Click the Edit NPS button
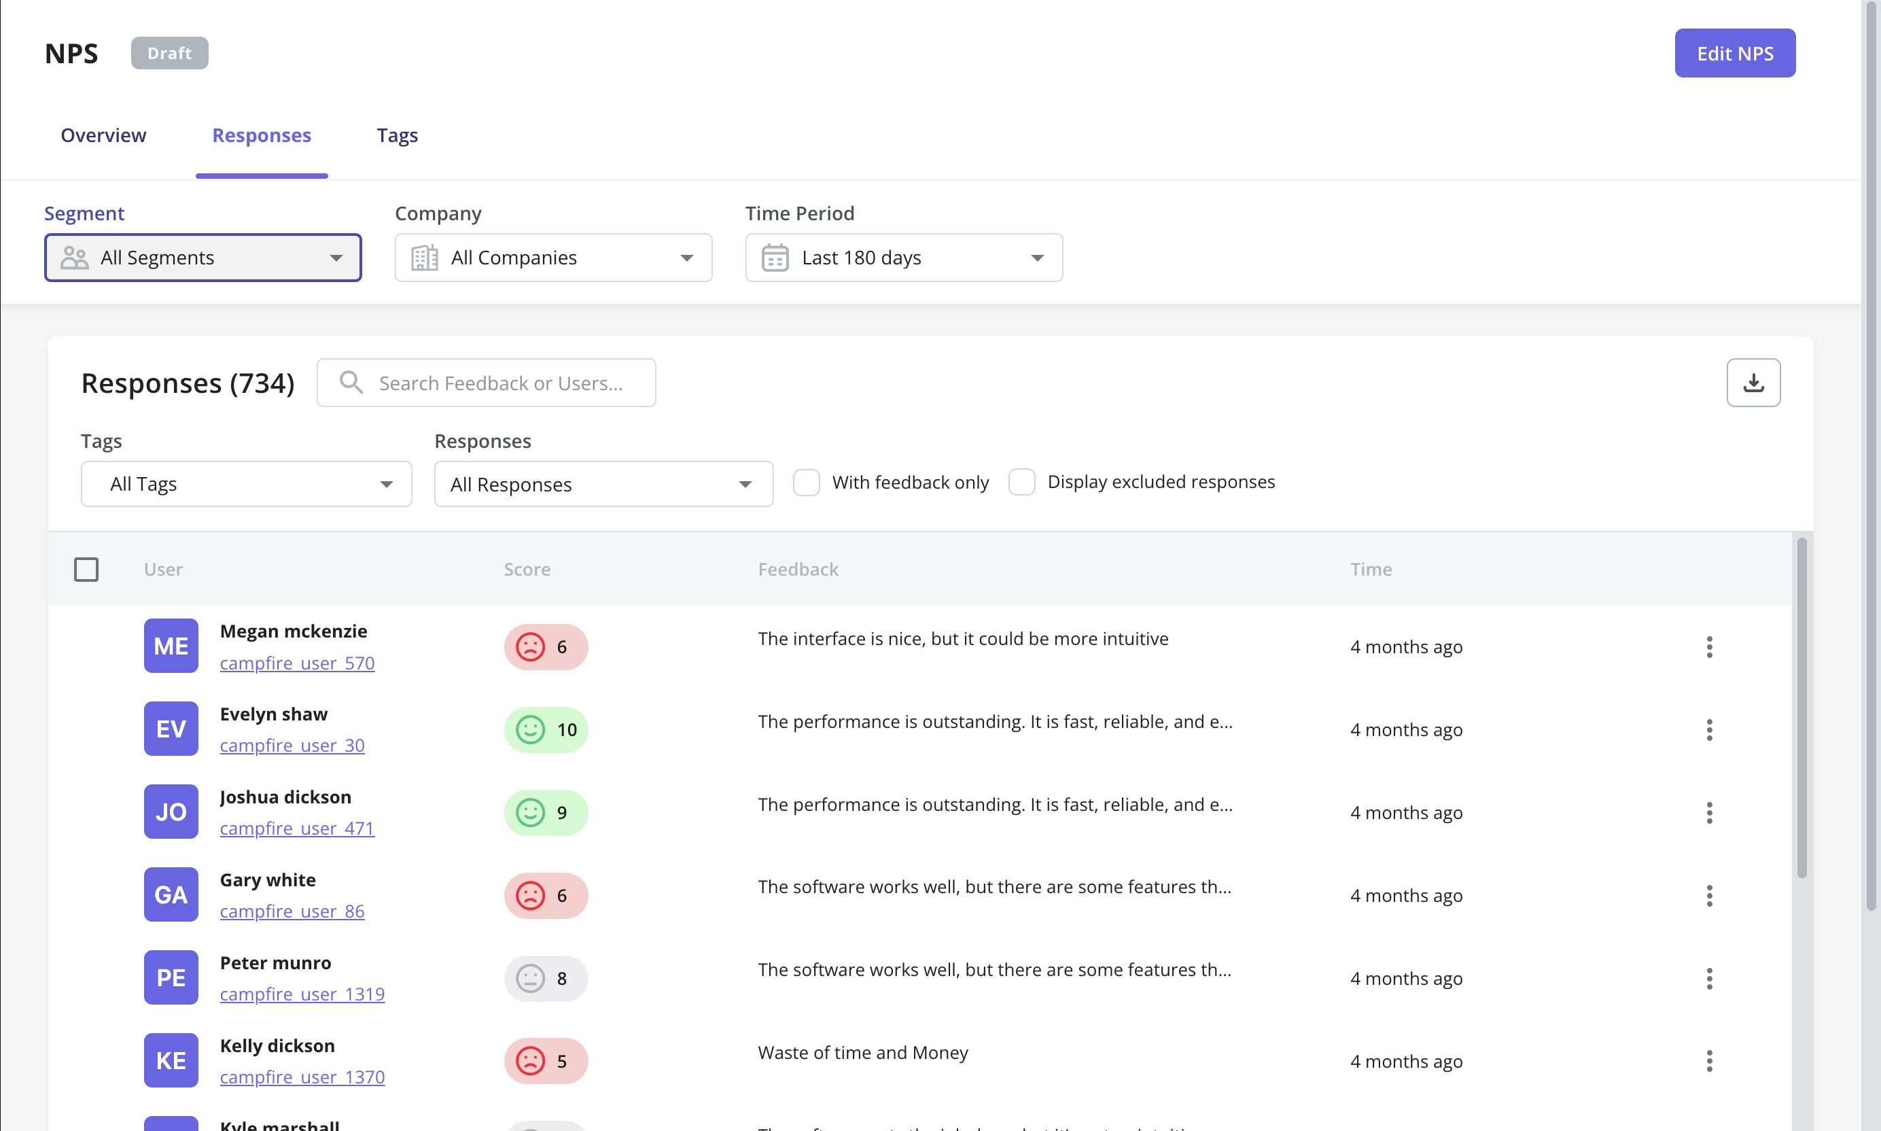1881x1131 pixels. tap(1734, 53)
